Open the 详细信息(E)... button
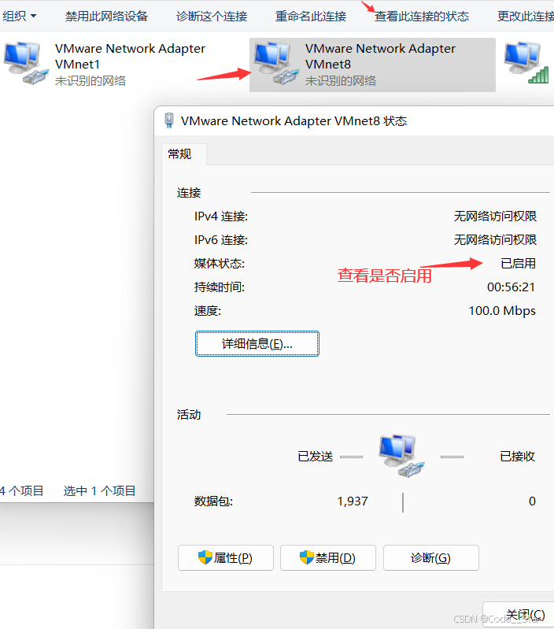 click(x=257, y=343)
